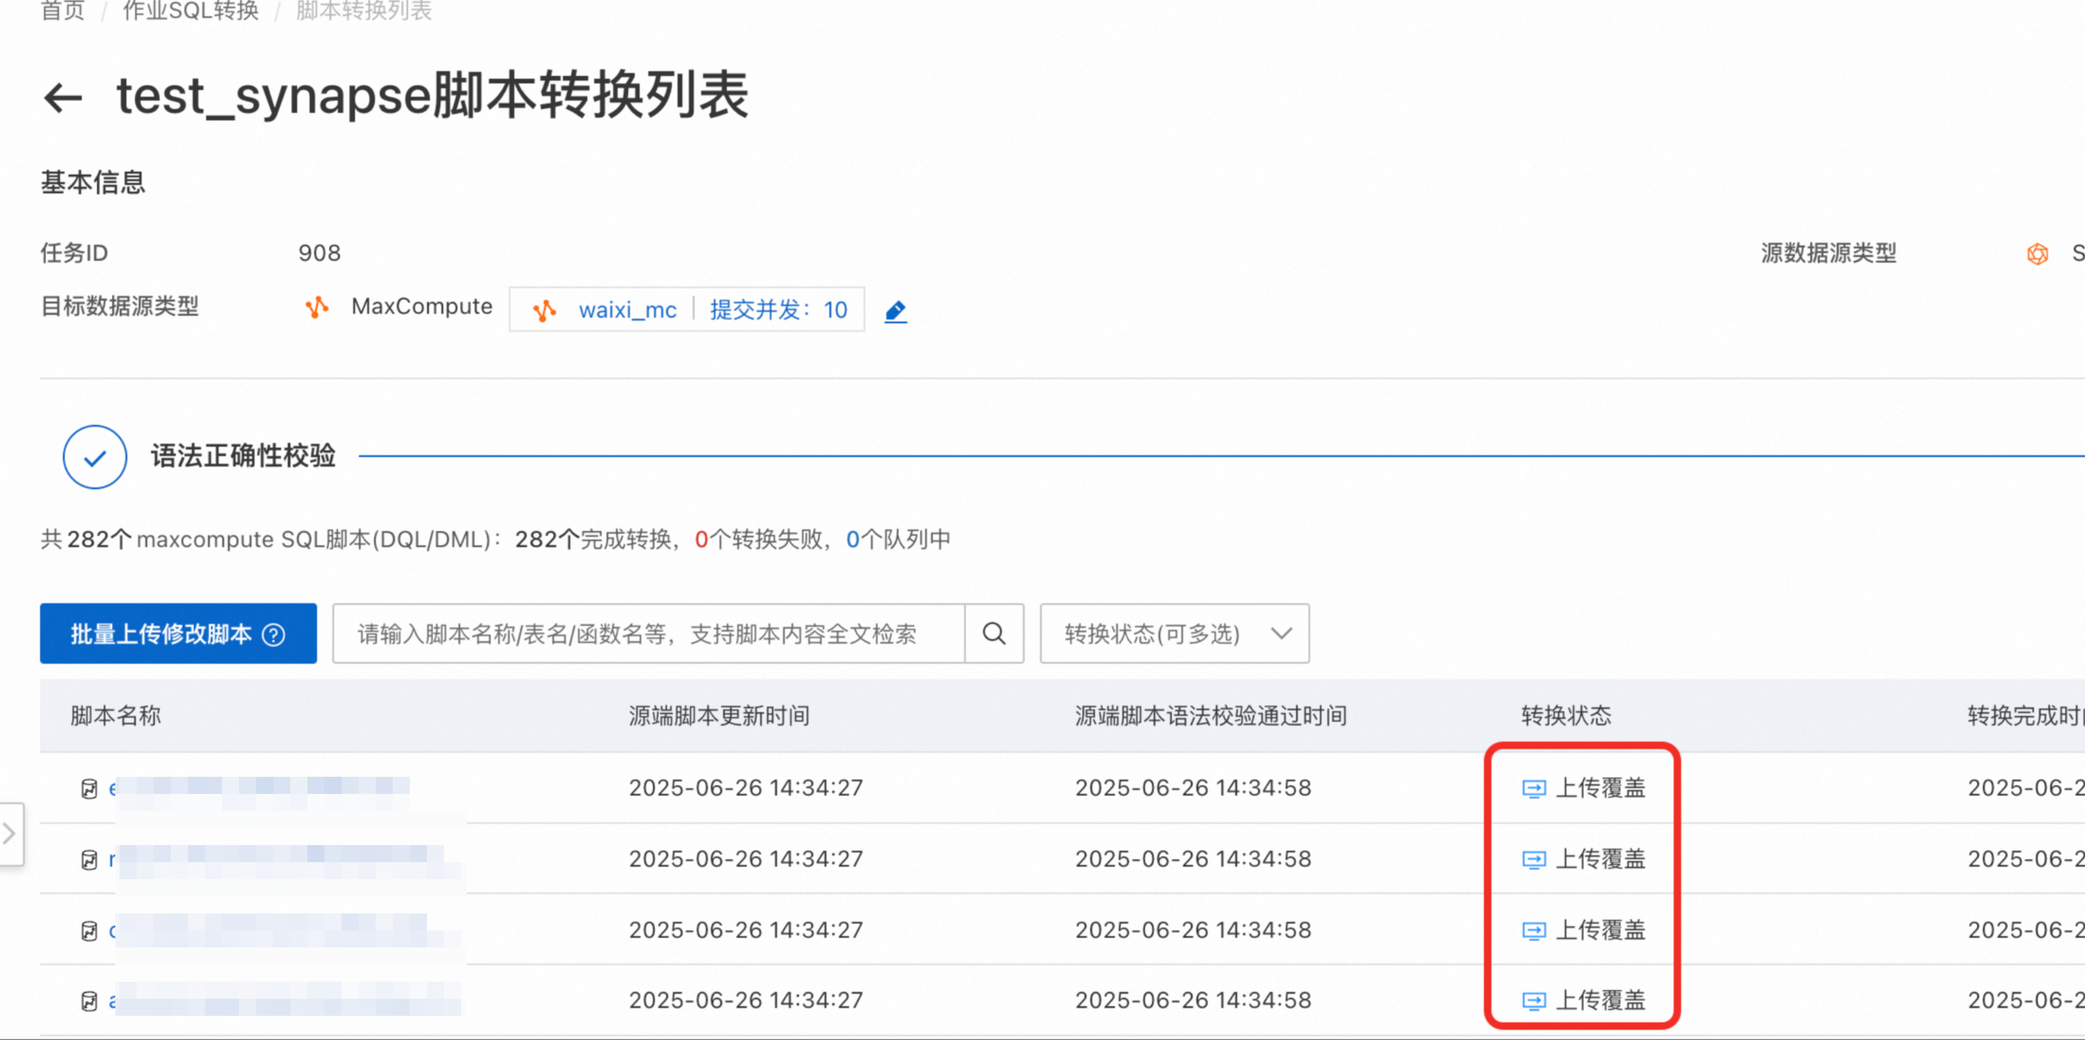Expand the collapsed left side panel chevron
The image size is (2085, 1040).
click(x=10, y=834)
